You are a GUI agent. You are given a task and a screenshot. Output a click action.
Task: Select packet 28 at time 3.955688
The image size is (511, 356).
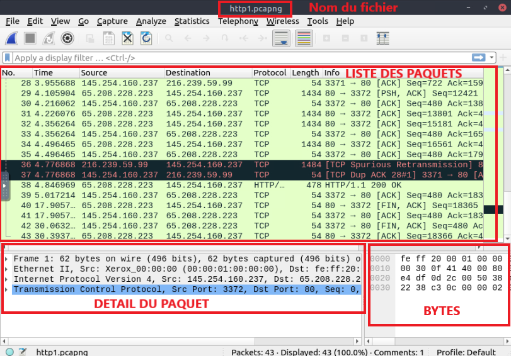242,83
